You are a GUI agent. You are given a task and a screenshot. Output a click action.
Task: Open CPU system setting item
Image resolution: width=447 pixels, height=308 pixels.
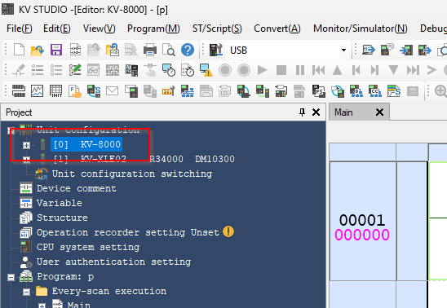click(x=88, y=247)
